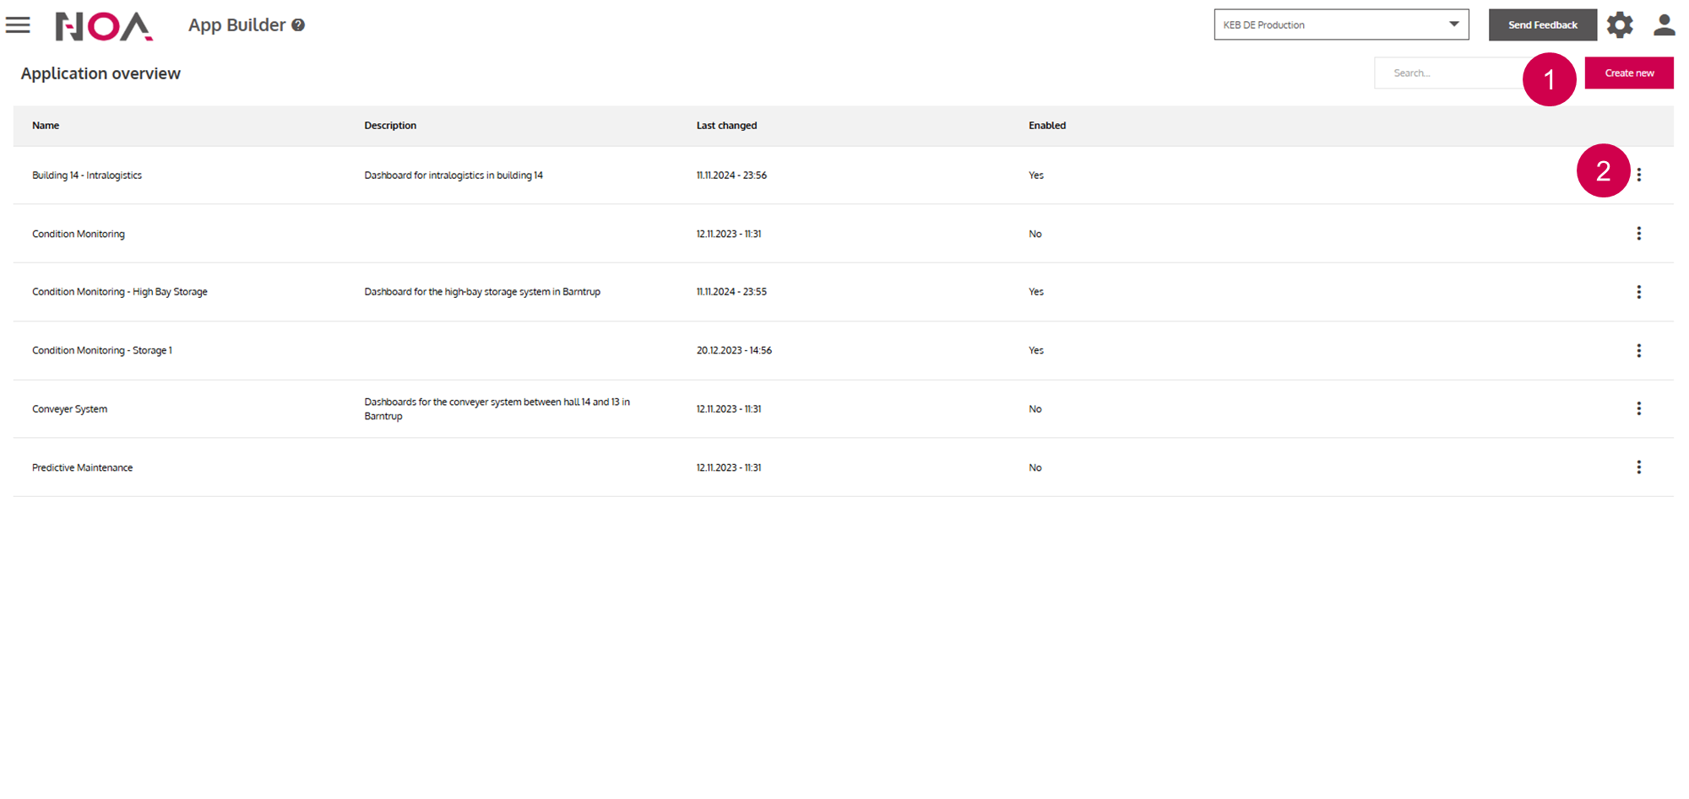The width and height of the screenshot is (1689, 799).
Task: Click the Create new button
Action: point(1628,73)
